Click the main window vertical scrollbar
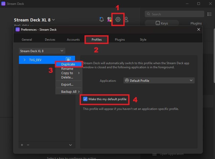The image size is (215, 159). pyautogui.click(x=214, y=56)
